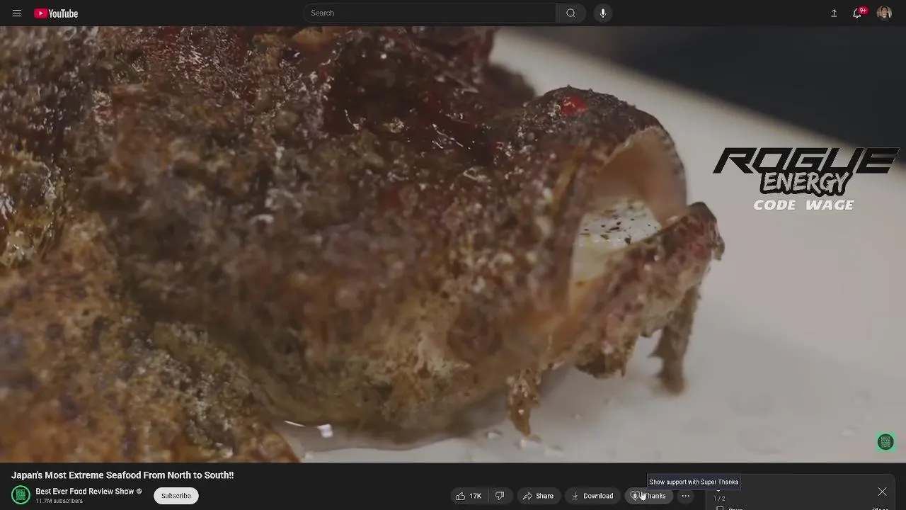Click channel watermark on video corner

coord(885,442)
